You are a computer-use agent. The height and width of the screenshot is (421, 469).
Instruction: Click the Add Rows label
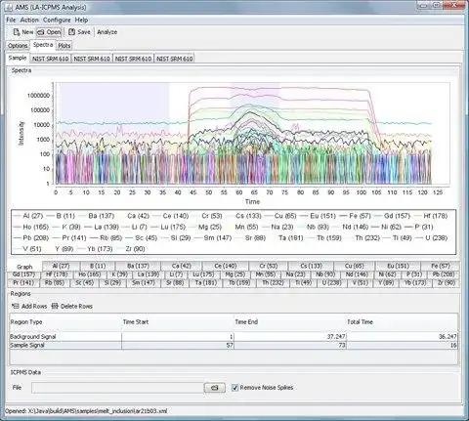pos(34,306)
